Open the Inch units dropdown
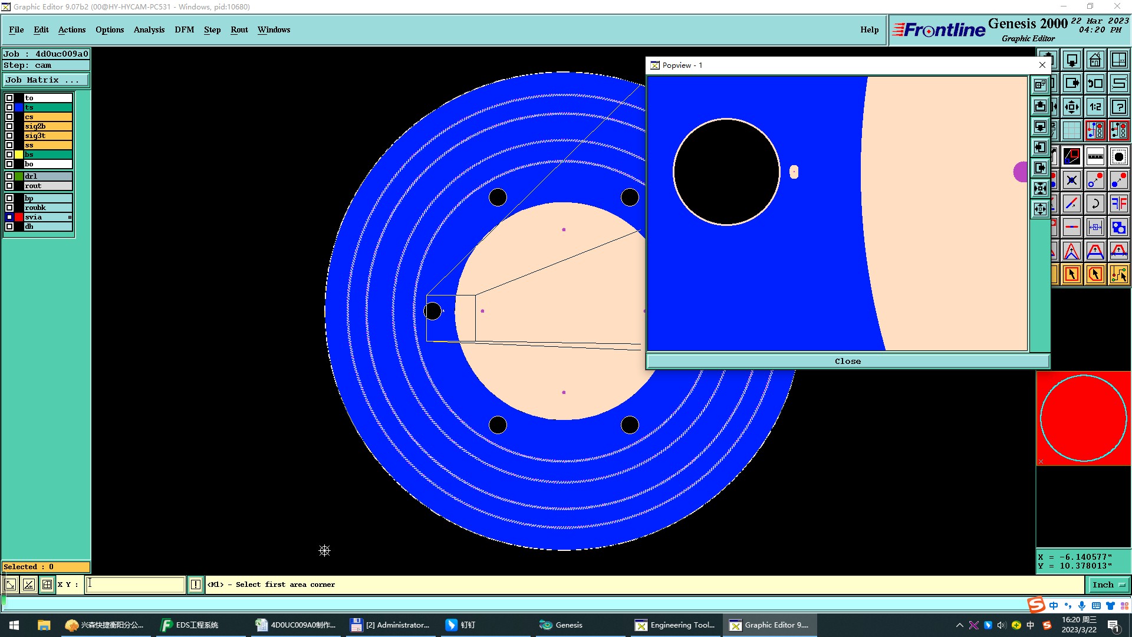 point(1108,585)
